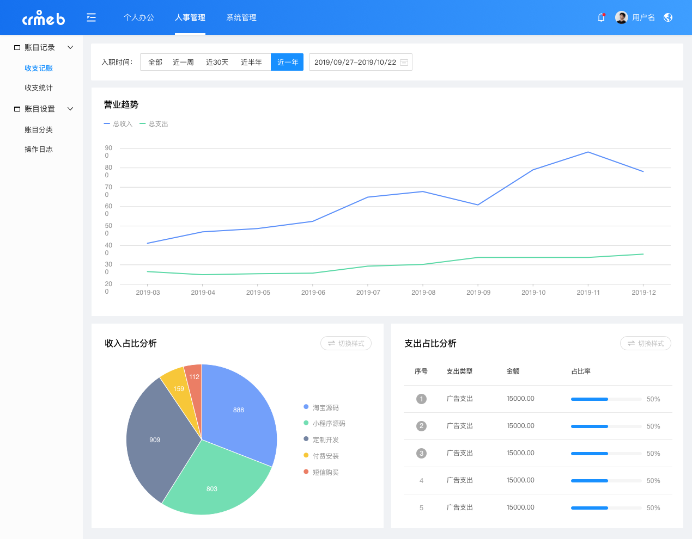Open the notification bell

click(x=602, y=17)
